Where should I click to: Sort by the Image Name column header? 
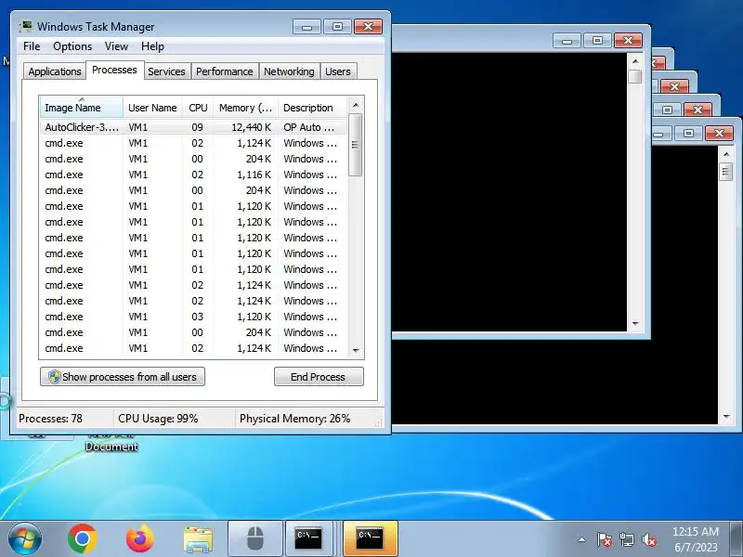82,108
